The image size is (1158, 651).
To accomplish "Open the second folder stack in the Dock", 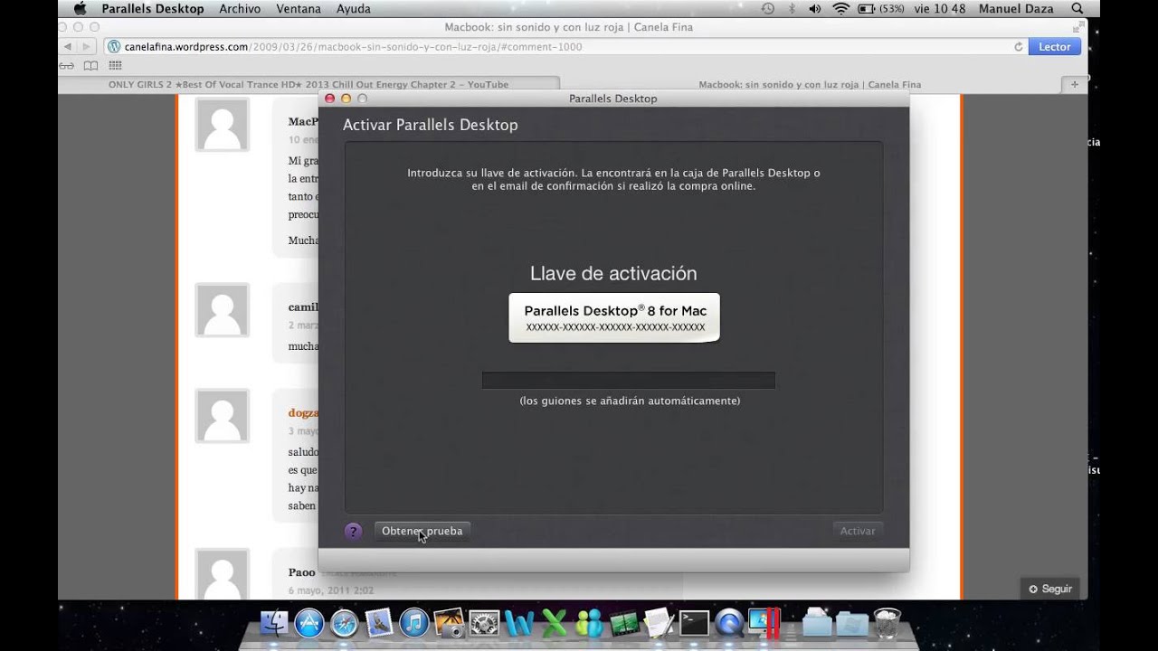I will [852, 623].
